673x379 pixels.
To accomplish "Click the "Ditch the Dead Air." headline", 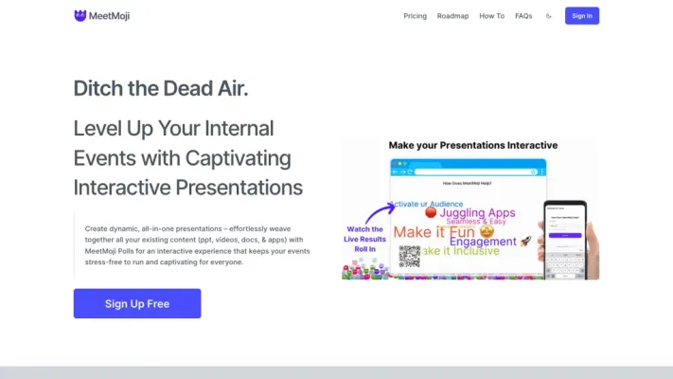I will coord(161,89).
